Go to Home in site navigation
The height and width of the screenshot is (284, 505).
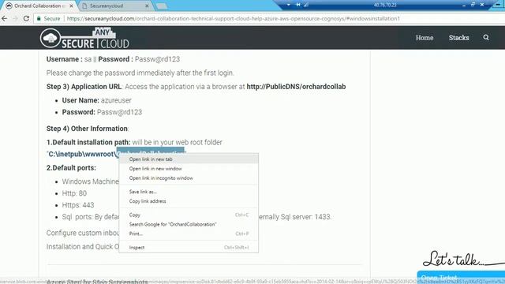coord(425,38)
